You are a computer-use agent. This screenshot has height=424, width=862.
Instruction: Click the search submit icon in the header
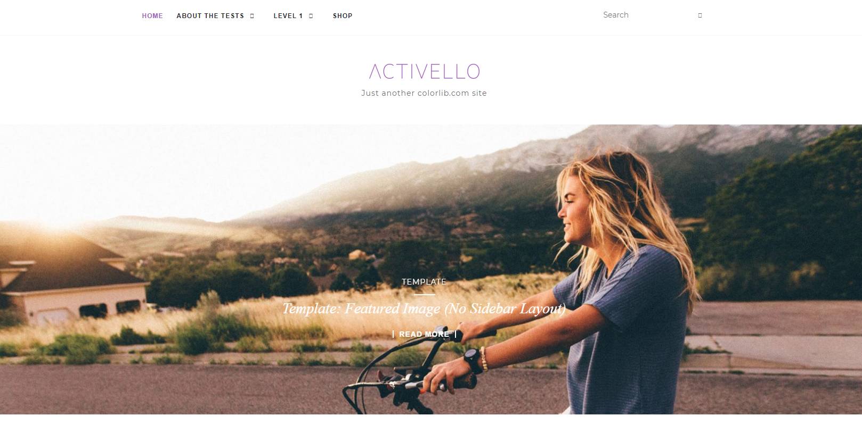click(x=700, y=15)
